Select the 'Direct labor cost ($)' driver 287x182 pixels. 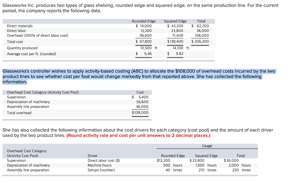click(104, 160)
